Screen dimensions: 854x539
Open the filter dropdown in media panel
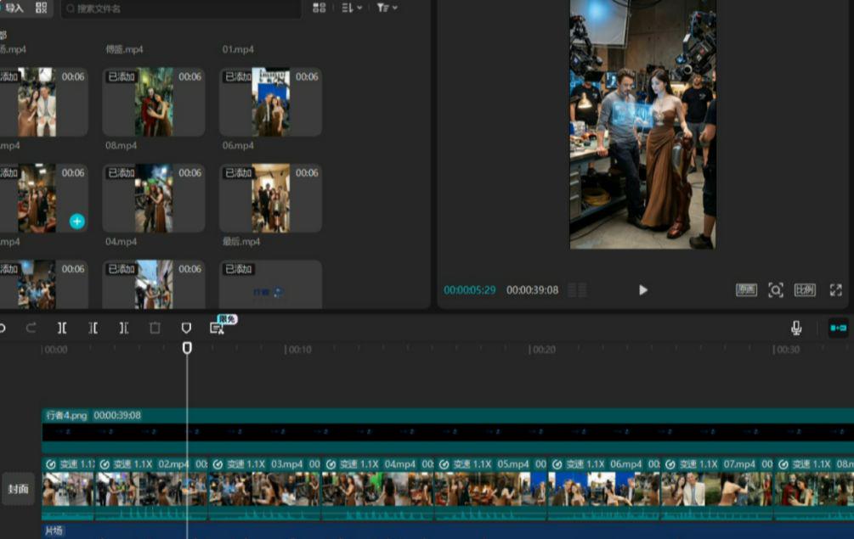[387, 8]
